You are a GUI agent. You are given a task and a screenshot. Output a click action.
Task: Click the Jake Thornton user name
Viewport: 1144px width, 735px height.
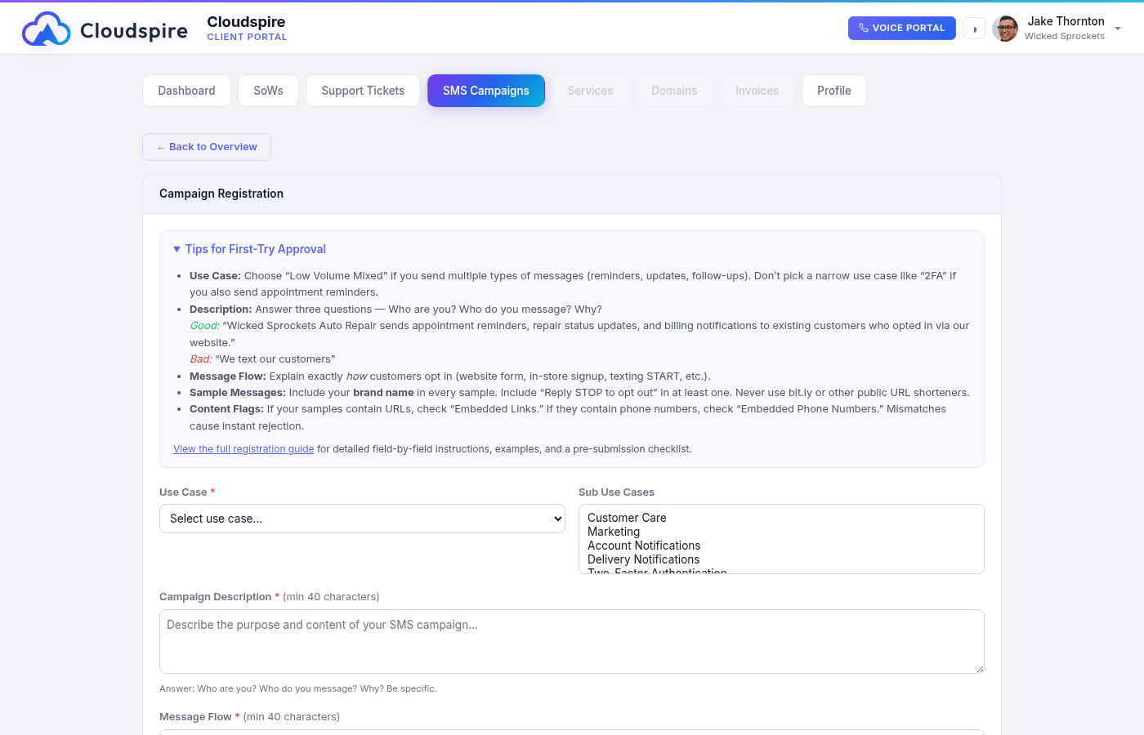click(x=1066, y=21)
